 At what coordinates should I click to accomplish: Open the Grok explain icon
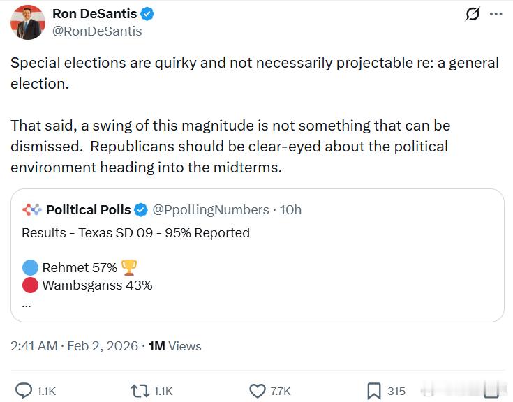click(x=473, y=15)
